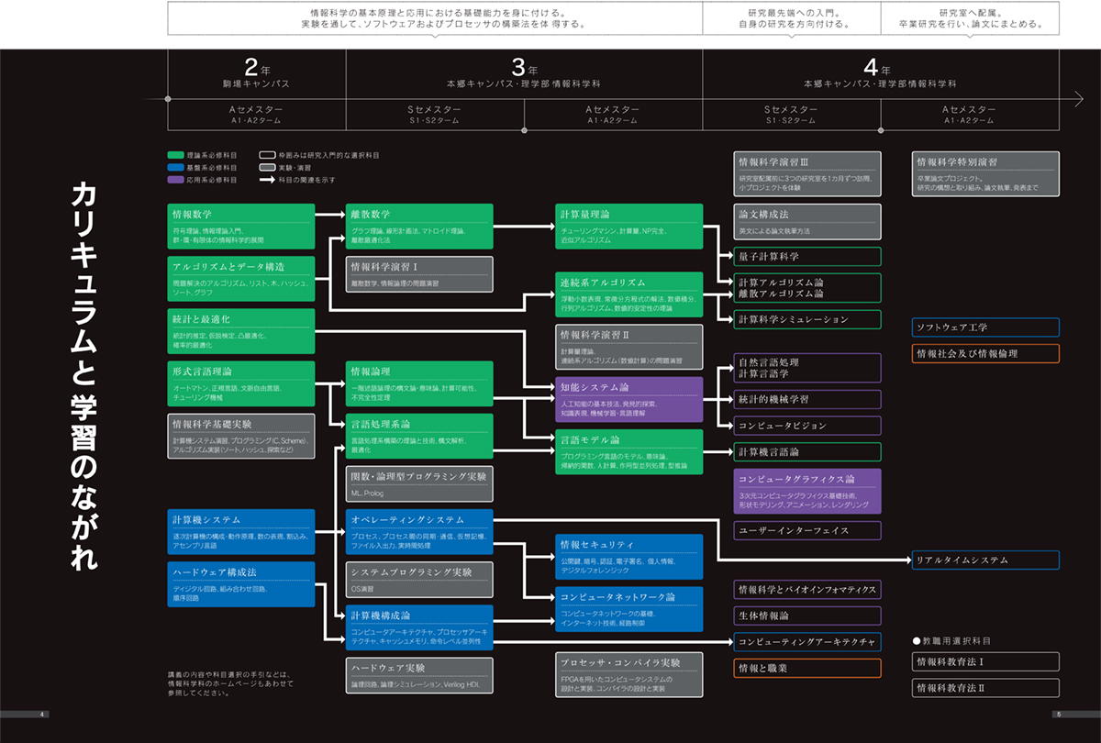Click the 計算科学シミュレーション elective box
The width and height of the screenshot is (1101, 743).
807,319
